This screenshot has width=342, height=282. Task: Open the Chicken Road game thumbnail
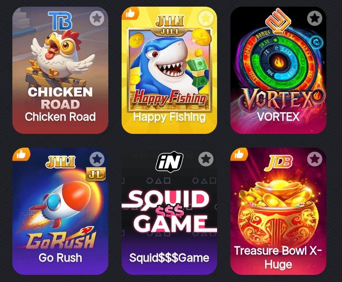[60, 70]
